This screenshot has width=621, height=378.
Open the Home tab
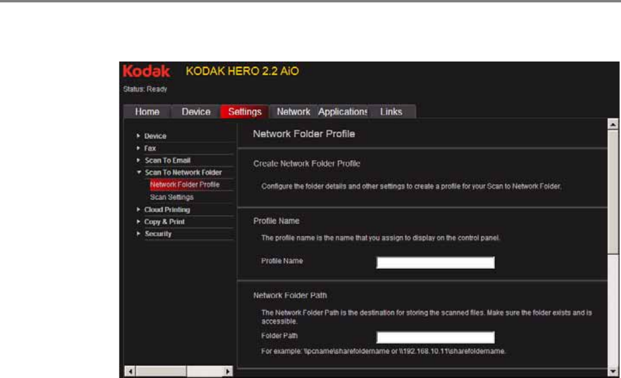[147, 112]
